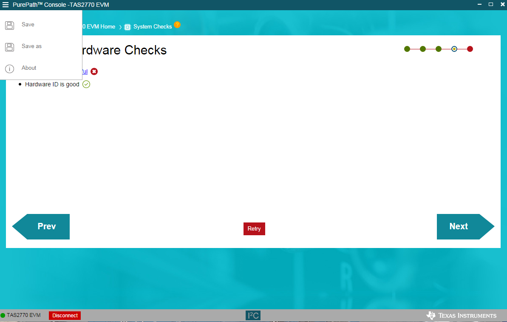Advance with the Next arrow button
The image size is (507, 322).
pyautogui.click(x=465, y=227)
